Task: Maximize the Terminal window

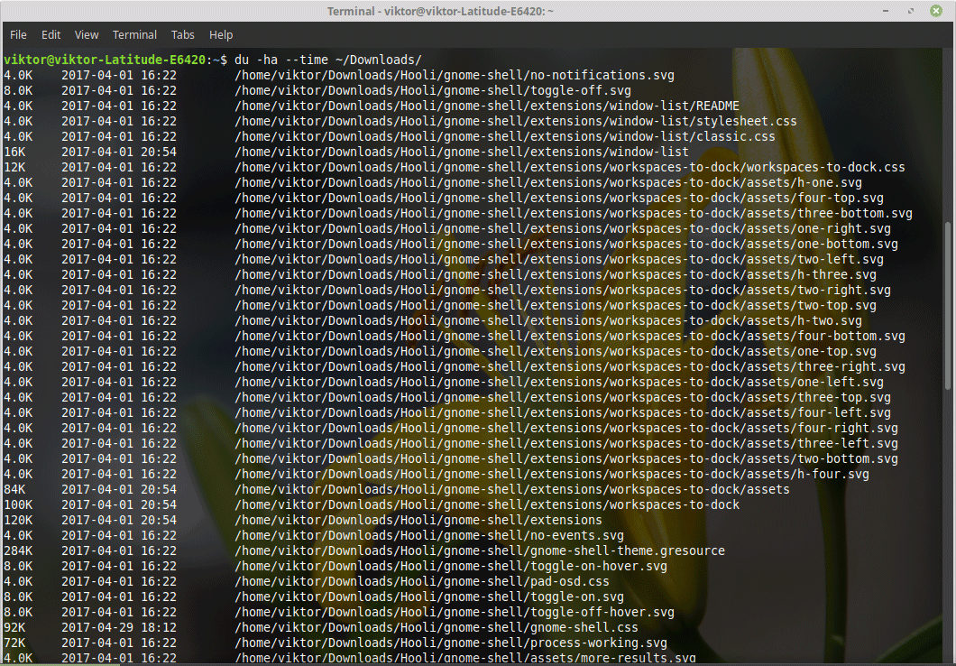Action: point(911,11)
